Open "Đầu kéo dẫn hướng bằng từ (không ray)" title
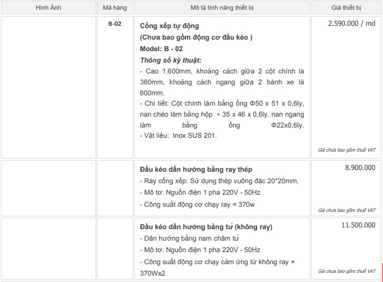Viewport: 383px width, 282px height. pyautogui.click(x=206, y=226)
